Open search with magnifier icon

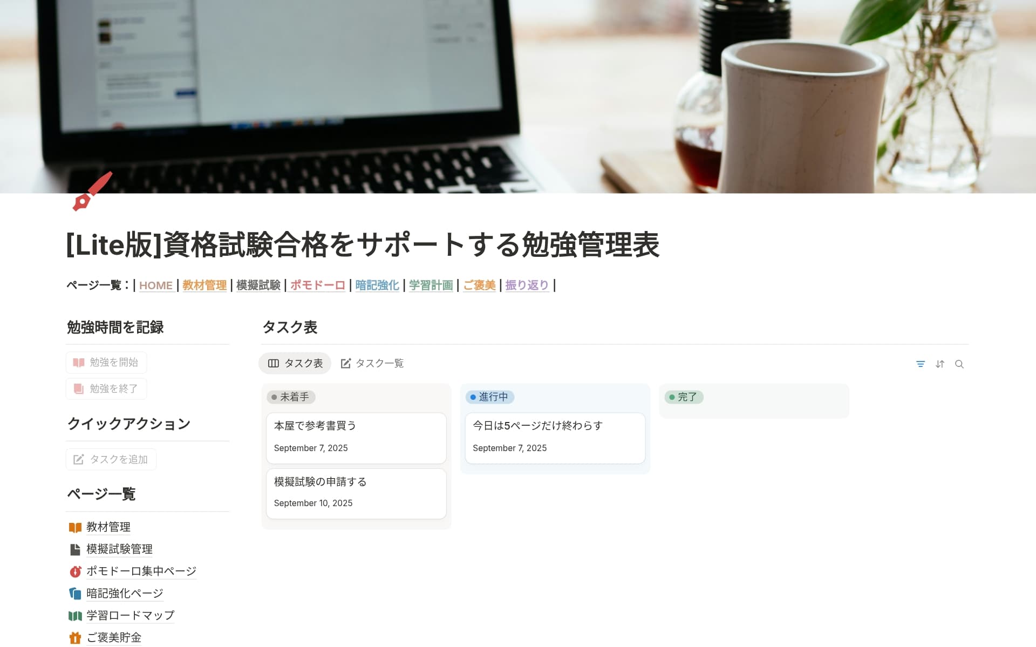coord(959,364)
